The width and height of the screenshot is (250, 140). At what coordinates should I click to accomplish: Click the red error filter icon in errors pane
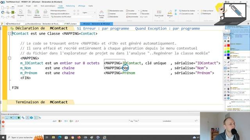click(x=3, y=122)
